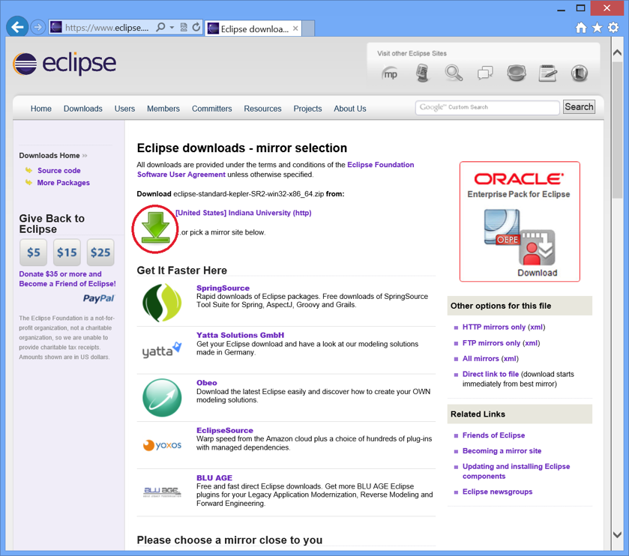Screen dimensions: 629x556
Task: Click the browser address bar URL
Action: (106, 28)
